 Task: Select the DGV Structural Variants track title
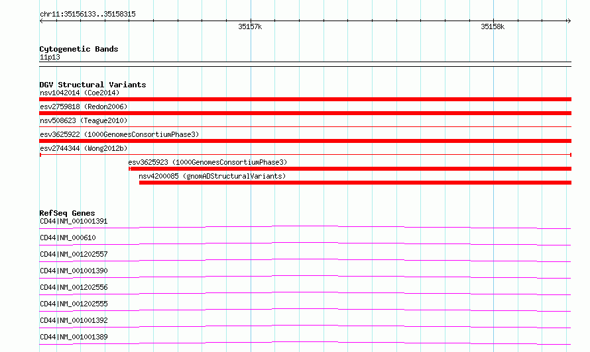(93, 85)
